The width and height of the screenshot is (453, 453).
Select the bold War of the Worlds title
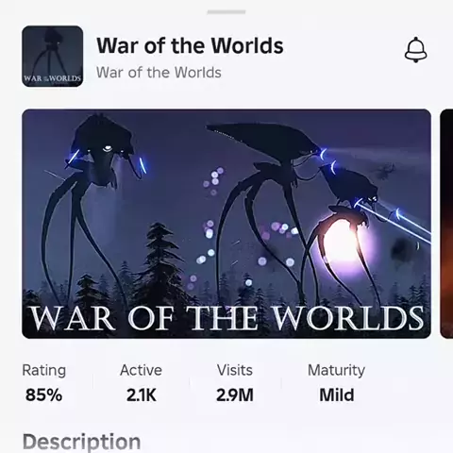(190, 45)
